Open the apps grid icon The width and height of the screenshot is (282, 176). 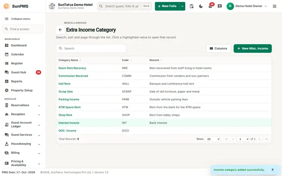[x=275, y=6]
